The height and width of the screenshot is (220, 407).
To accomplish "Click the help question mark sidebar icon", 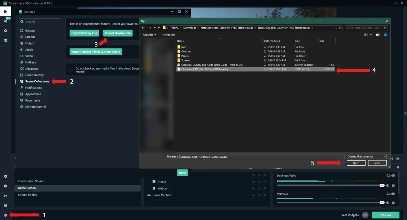I will click(x=5, y=206).
